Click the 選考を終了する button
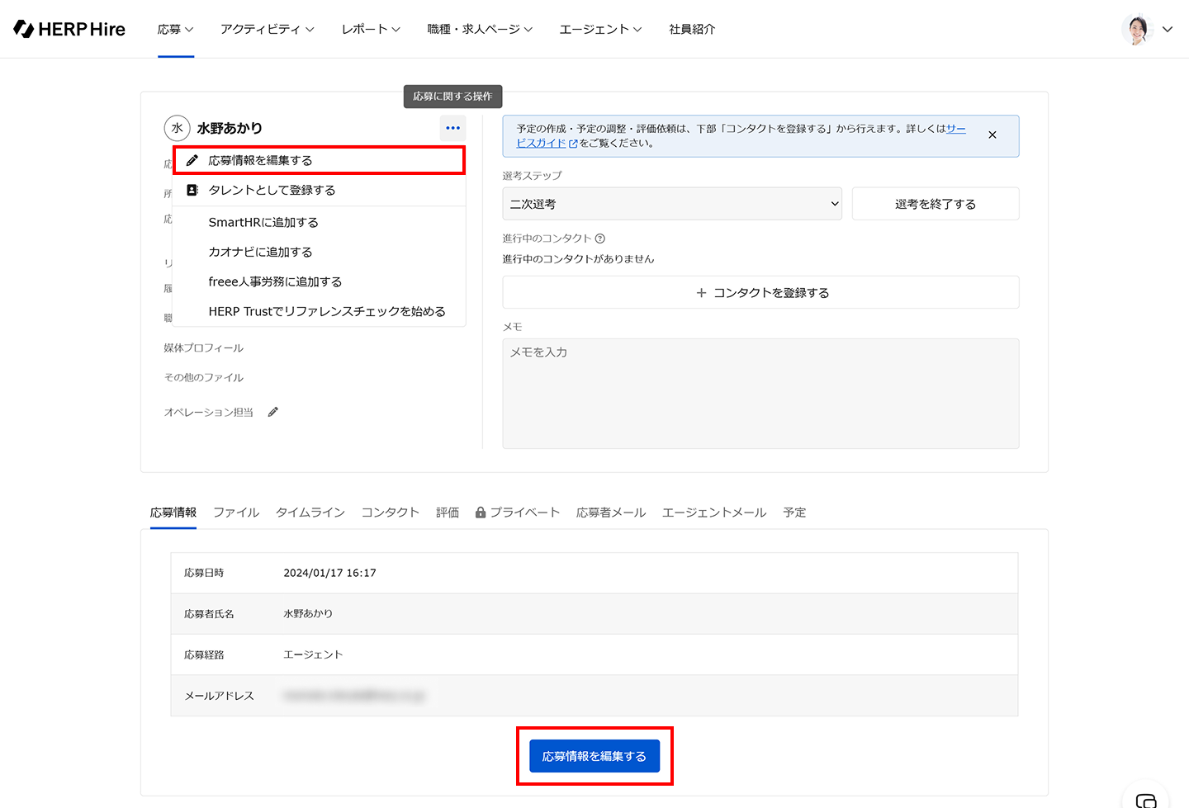Viewport: 1189px width, 808px height. pyautogui.click(x=936, y=204)
